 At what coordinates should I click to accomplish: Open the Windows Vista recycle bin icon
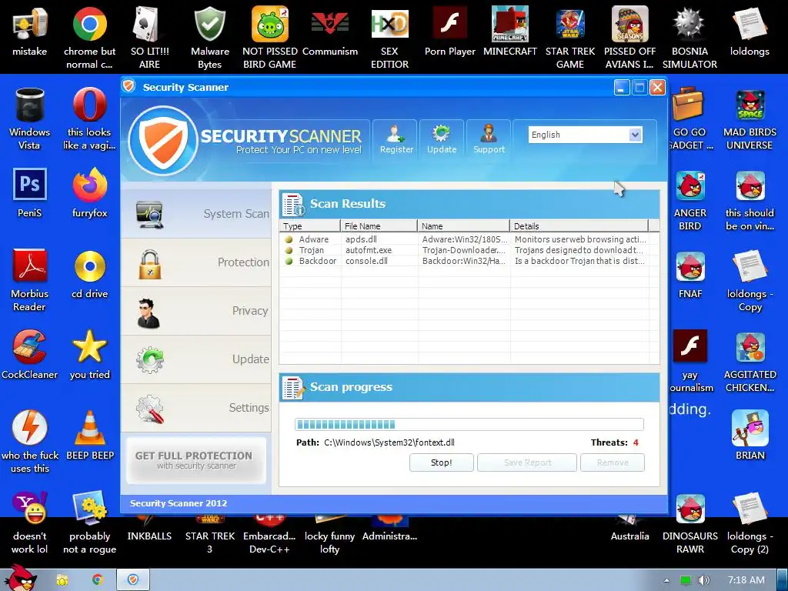point(30,119)
